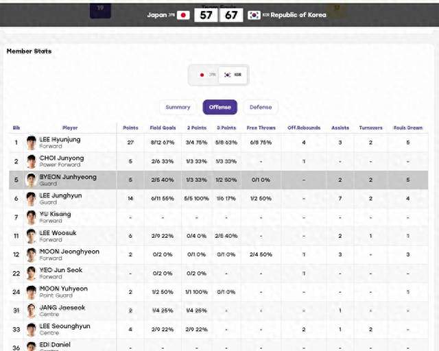This screenshot has height=351, width=439.
Task: Sort by Bib column header
Action: [16, 128]
